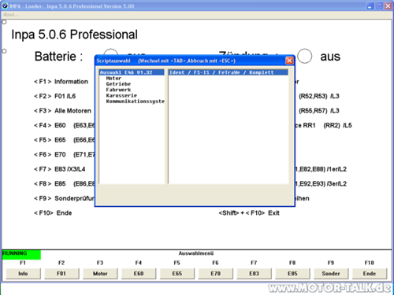Select Auswahl E46 V1.32 header entry
394x295 pixels.
pos(132,72)
